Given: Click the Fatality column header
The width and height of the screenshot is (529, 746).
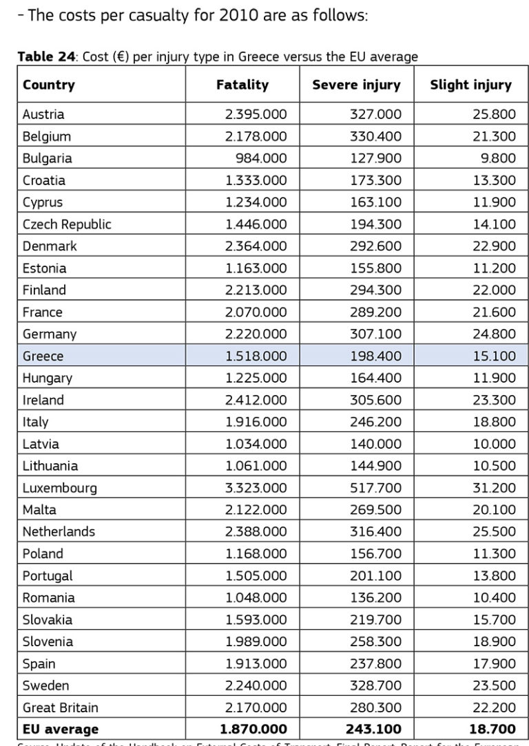Looking at the screenshot, I should pyautogui.click(x=242, y=85).
